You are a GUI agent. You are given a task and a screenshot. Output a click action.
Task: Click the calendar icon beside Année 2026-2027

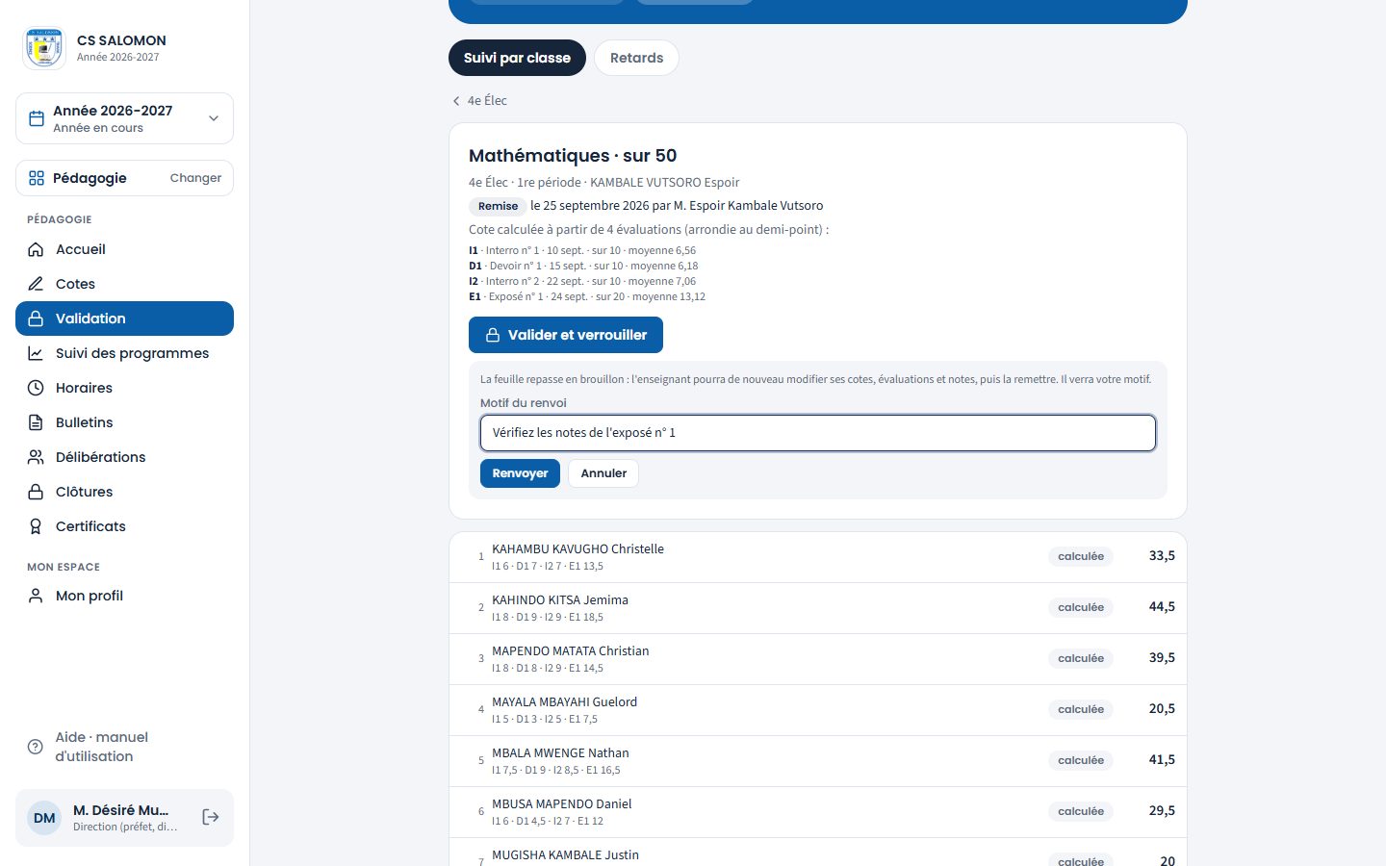[x=37, y=118]
